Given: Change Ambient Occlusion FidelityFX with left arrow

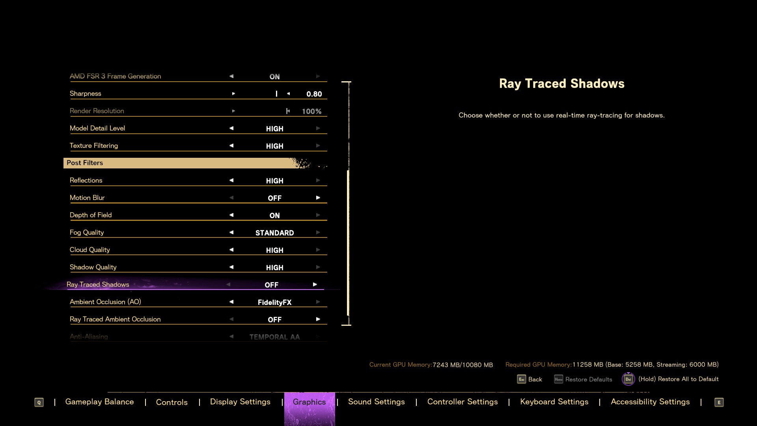Looking at the screenshot, I should (x=231, y=302).
